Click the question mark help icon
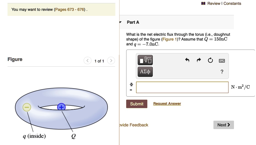Viewport: 256px width, 145px height. pyautogui.click(x=222, y=72)
